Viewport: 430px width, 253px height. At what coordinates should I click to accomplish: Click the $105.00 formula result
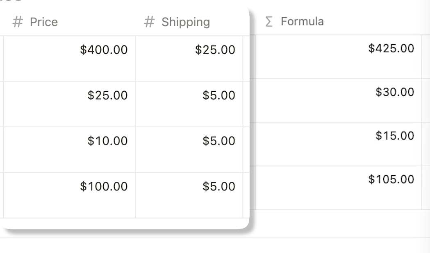pos(391,179)
